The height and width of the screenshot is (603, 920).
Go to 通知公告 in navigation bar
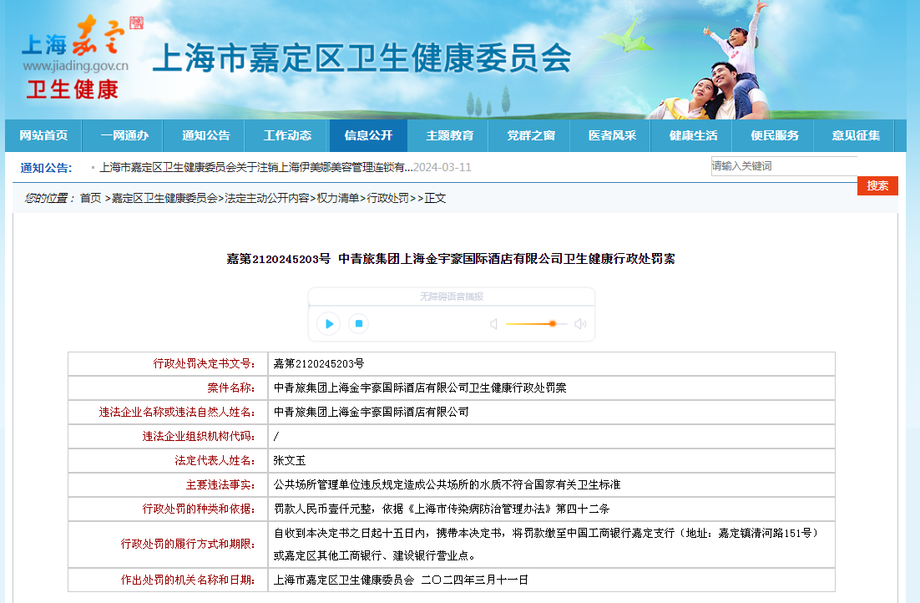tap(205, 135)
